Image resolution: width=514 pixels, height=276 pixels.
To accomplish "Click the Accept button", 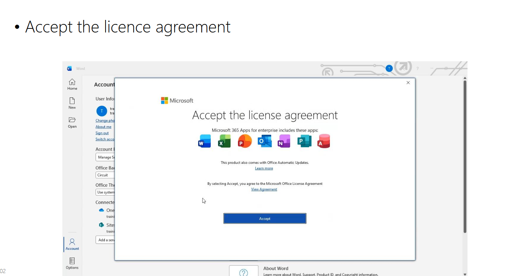I will click(265, 218).
